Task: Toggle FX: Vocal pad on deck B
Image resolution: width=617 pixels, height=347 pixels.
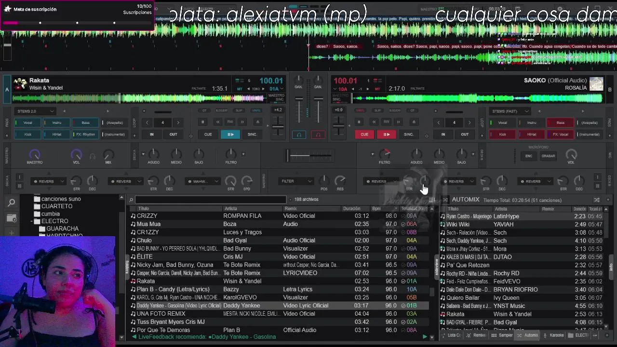Action: point(560,134)
